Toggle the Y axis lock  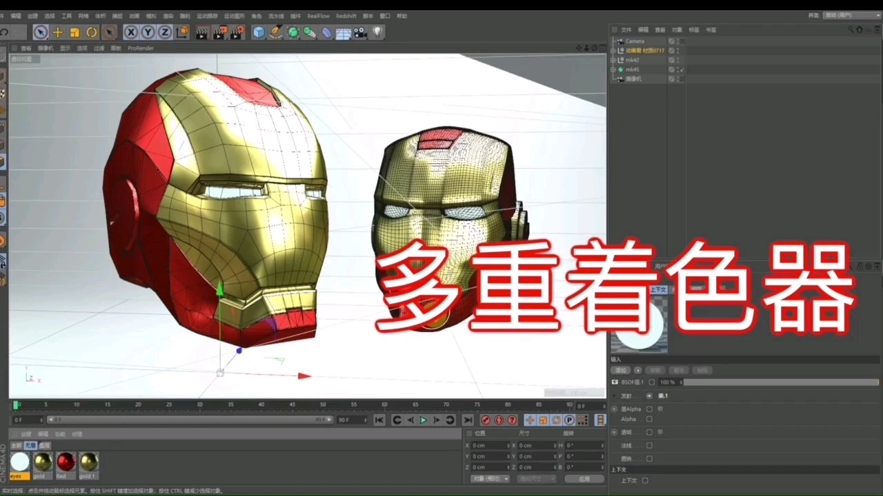tap(148, 32)
